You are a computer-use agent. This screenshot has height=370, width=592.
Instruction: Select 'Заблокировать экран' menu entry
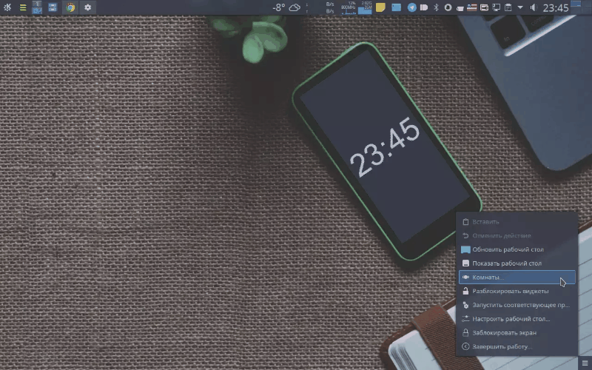click(517, 333)
